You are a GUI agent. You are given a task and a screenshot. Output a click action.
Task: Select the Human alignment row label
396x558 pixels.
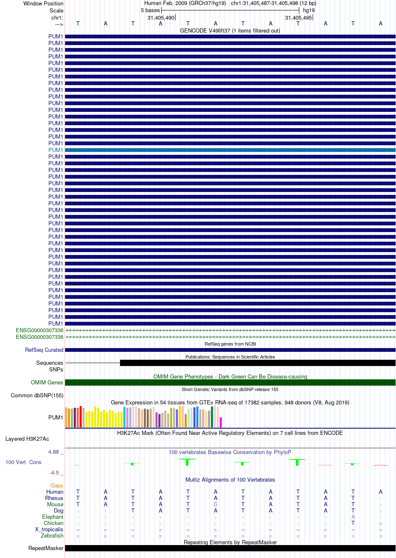click(x=55, y=492)
